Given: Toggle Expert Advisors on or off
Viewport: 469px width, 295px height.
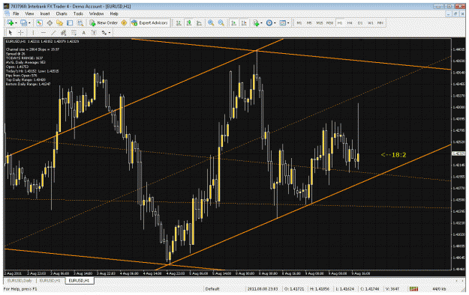Looking at the screenshot, I should click(x=149, y=23).
